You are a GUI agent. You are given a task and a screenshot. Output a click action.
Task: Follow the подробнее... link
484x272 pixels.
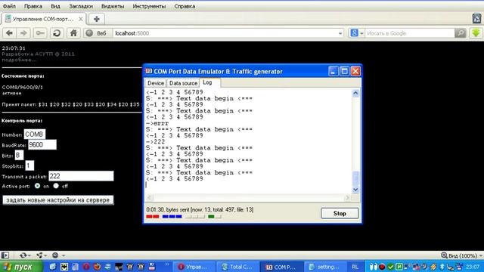click(19, 60)
